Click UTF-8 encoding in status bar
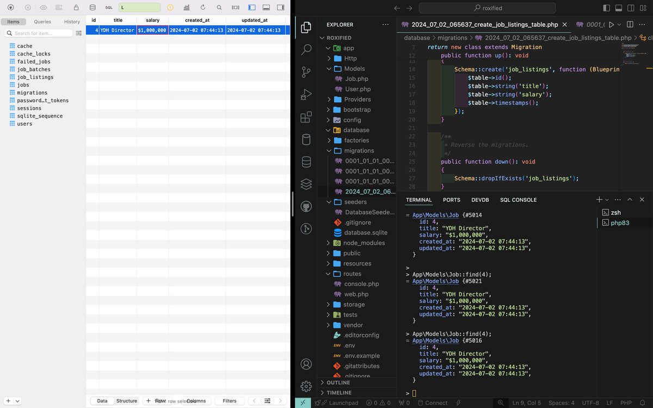 pyautogui.click(x=590, y=403)
